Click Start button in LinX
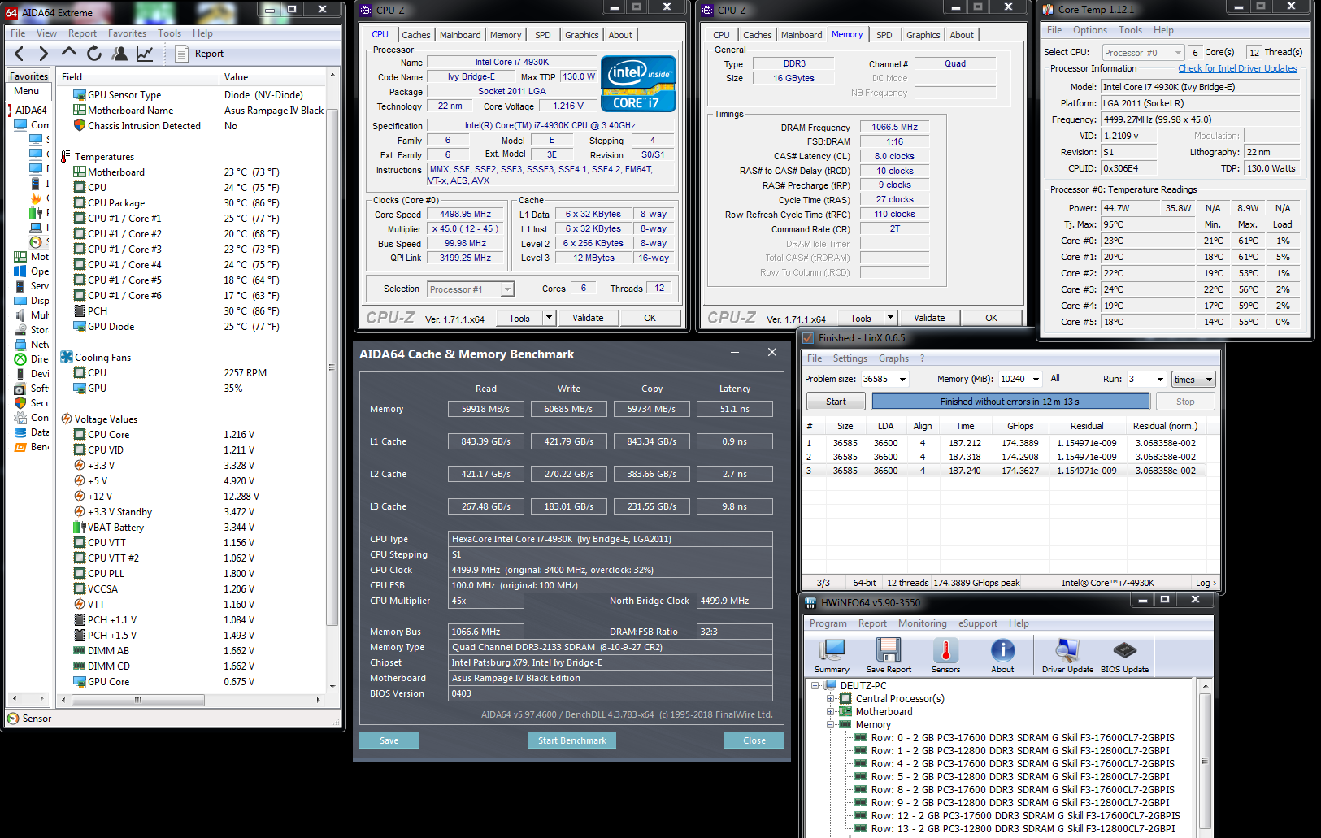This screenshot has height=838, width=1321. pyautogui.click(x=836, y=402)
